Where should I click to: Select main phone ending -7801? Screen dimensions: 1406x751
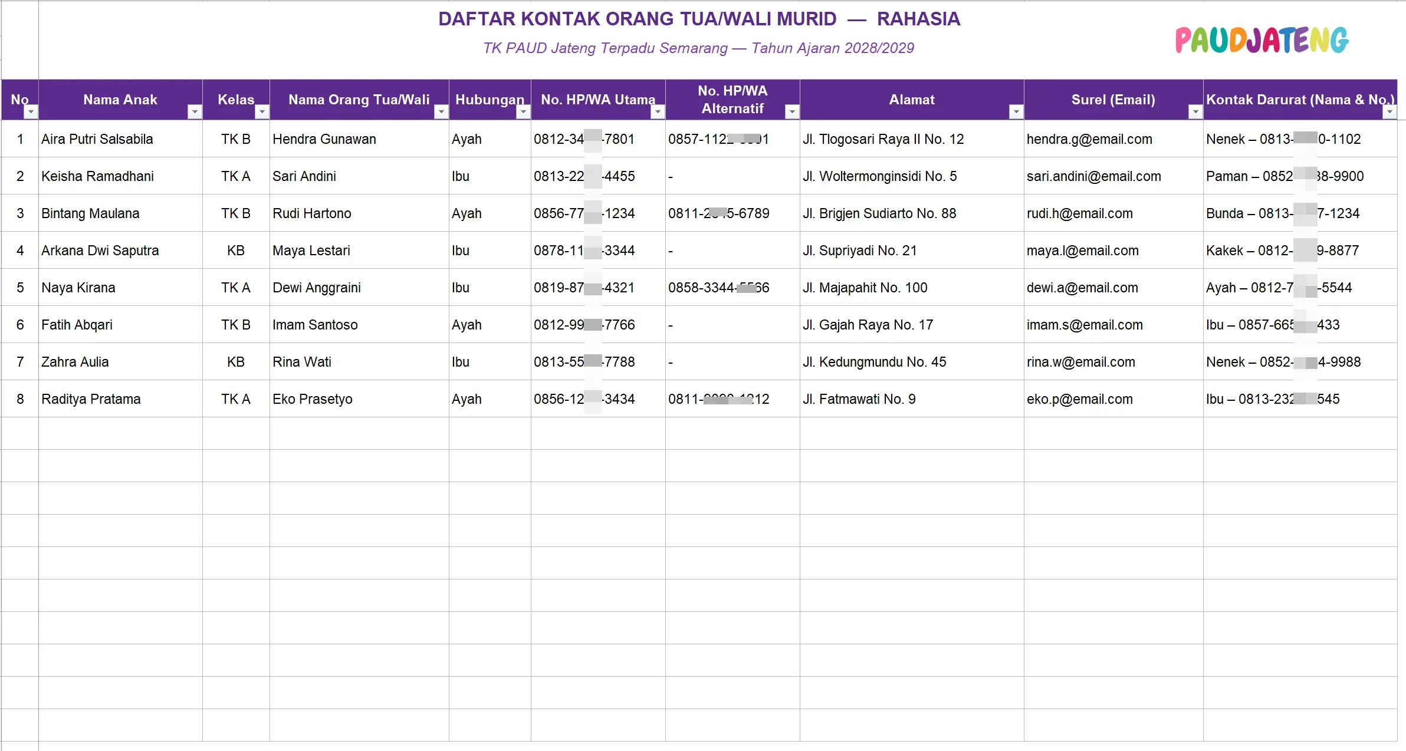[x=598, y=139]
